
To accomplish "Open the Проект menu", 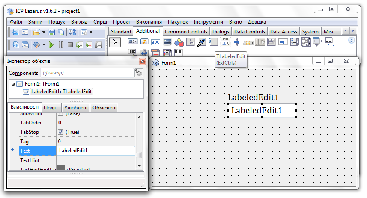I will pyautogui.click(x=122, y=22).
